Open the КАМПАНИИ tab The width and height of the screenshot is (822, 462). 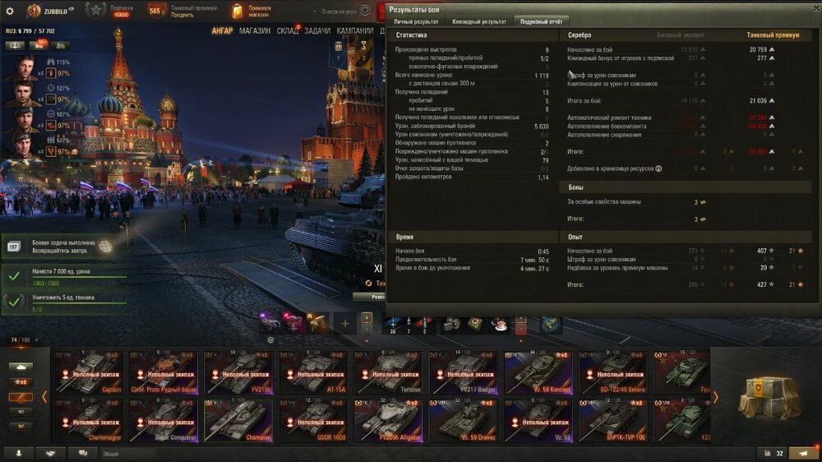(x=355, y=31)
